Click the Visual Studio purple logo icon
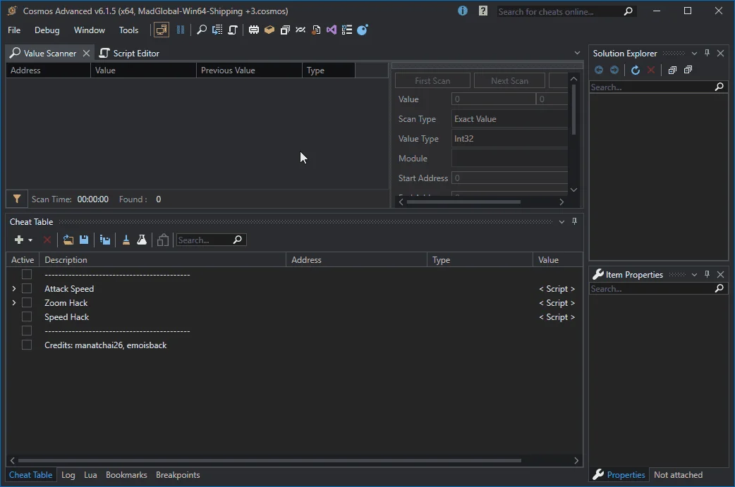The height and width of the screenshot is (487, 735). tap(332, 30)
